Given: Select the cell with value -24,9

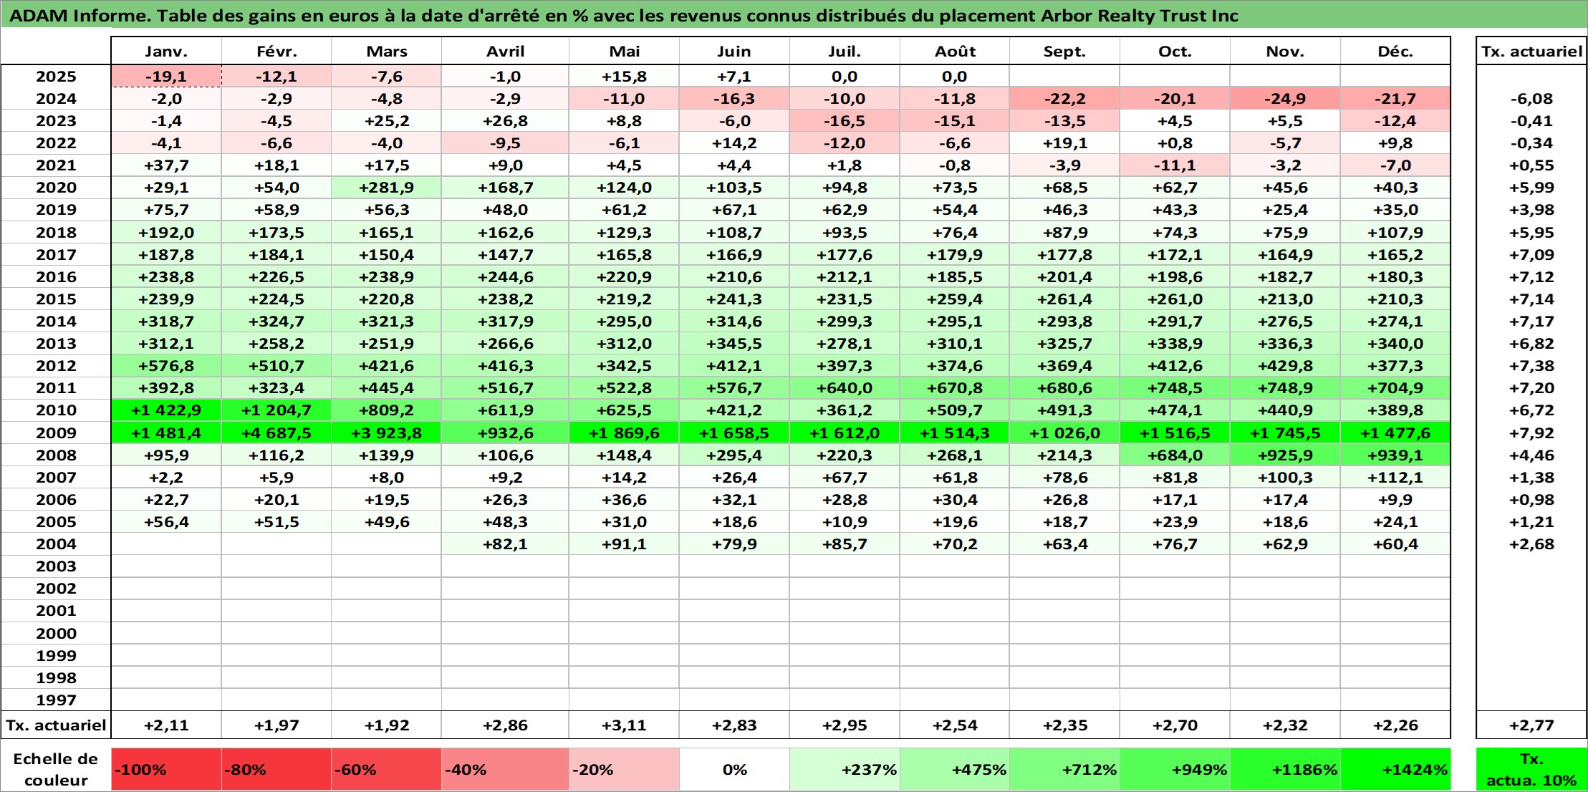Looking at the screenshot, I should (1285, 99).
